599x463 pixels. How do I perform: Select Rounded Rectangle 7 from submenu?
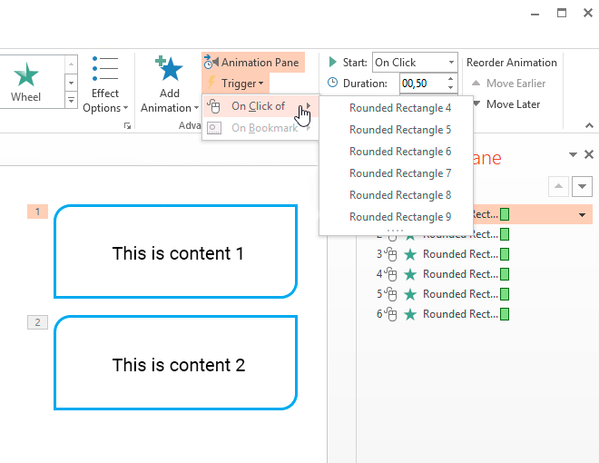pos(399,173)
